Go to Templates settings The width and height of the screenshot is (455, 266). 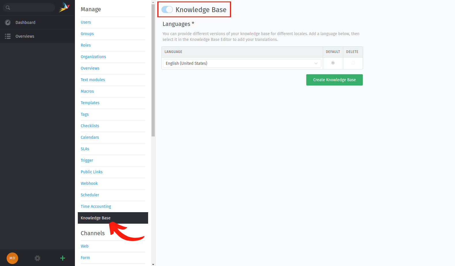coord(90,103)
